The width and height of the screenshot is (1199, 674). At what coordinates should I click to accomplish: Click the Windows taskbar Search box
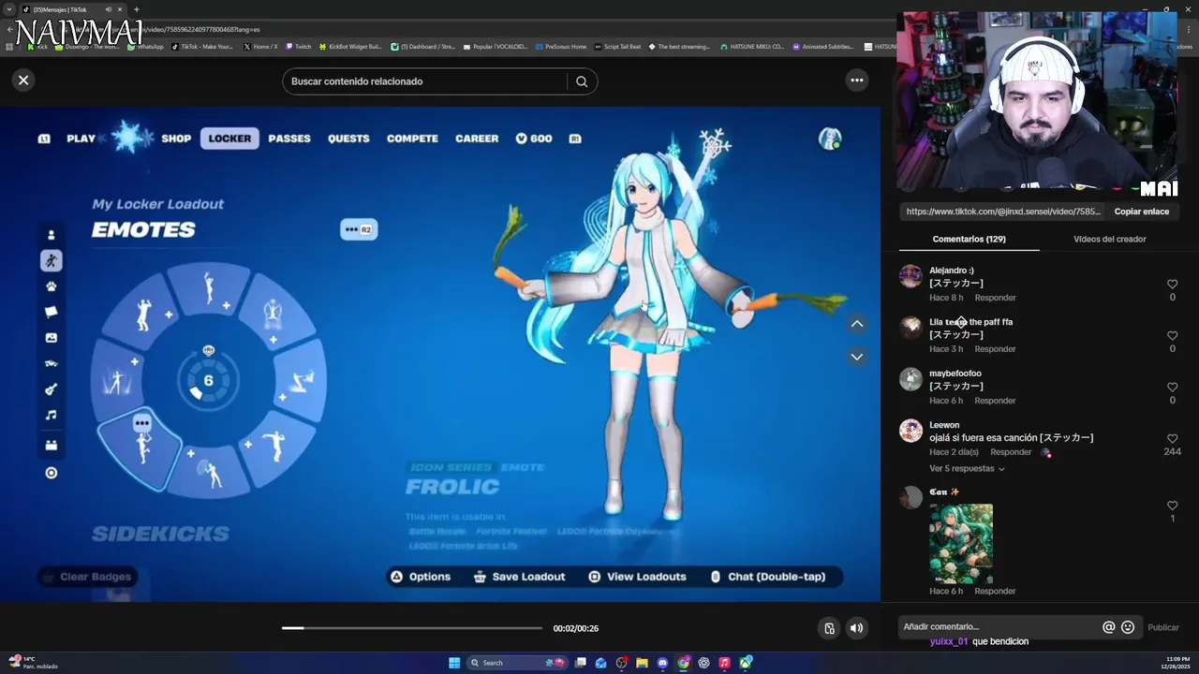click(x=519, y=663)
